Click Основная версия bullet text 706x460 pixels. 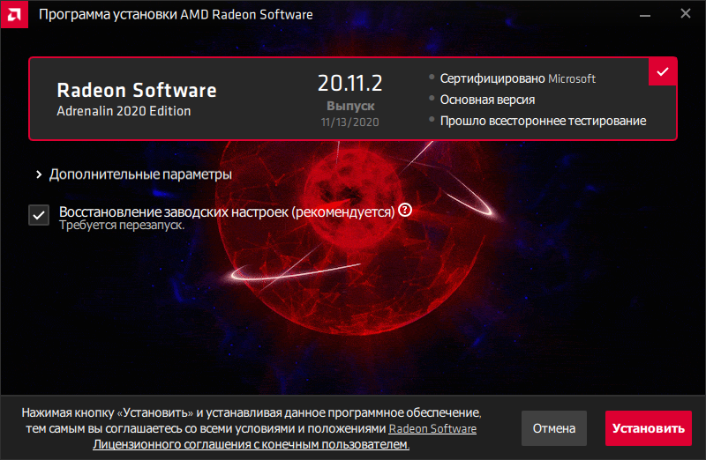(x=487, y=100)
